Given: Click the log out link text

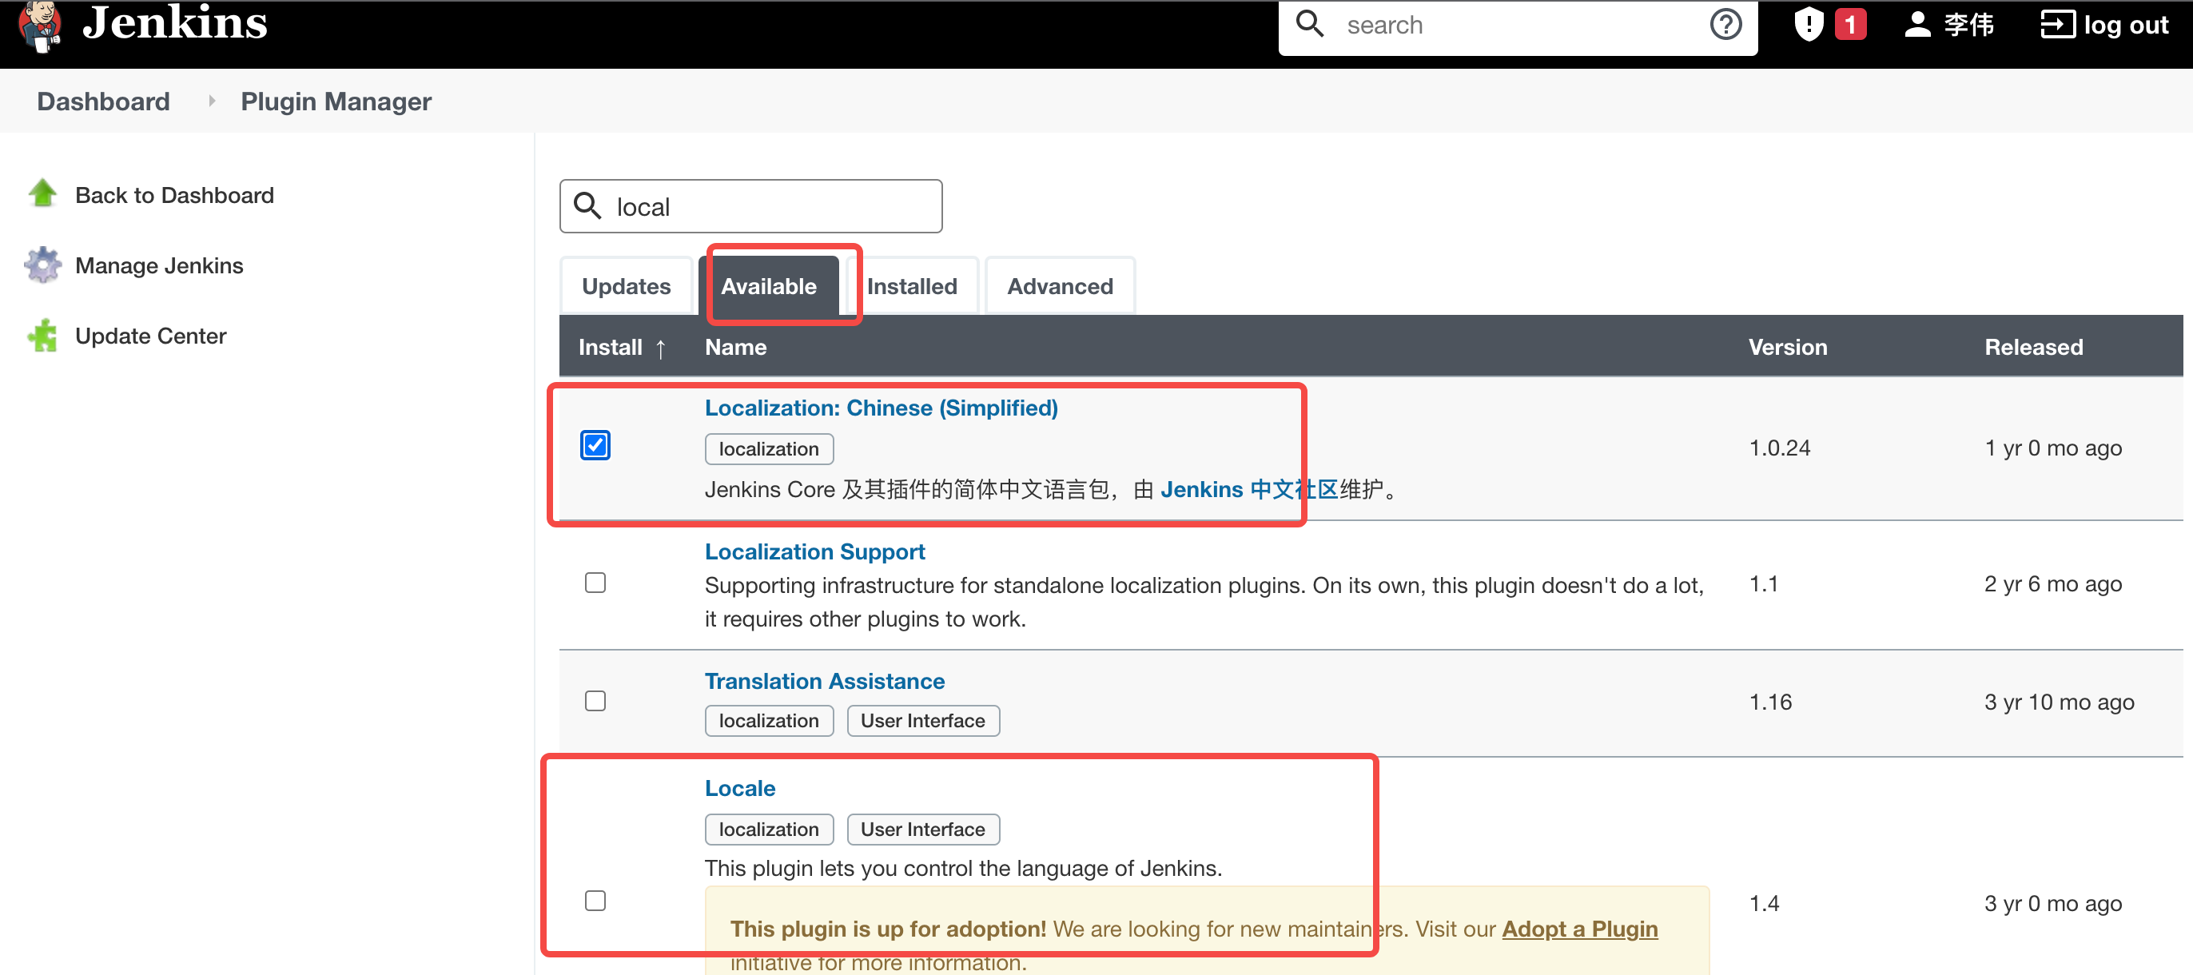Looking at the screenshot, I should tap(2125, 26).
